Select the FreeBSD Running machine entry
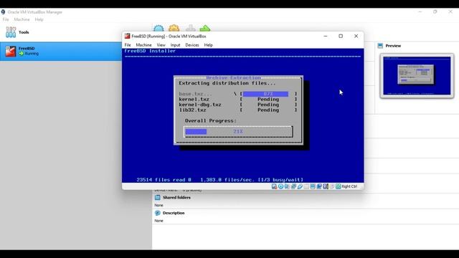 [61, 51]
